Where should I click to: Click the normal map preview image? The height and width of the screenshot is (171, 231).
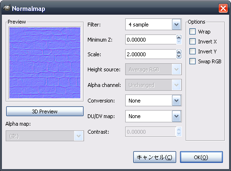[45, 63]
